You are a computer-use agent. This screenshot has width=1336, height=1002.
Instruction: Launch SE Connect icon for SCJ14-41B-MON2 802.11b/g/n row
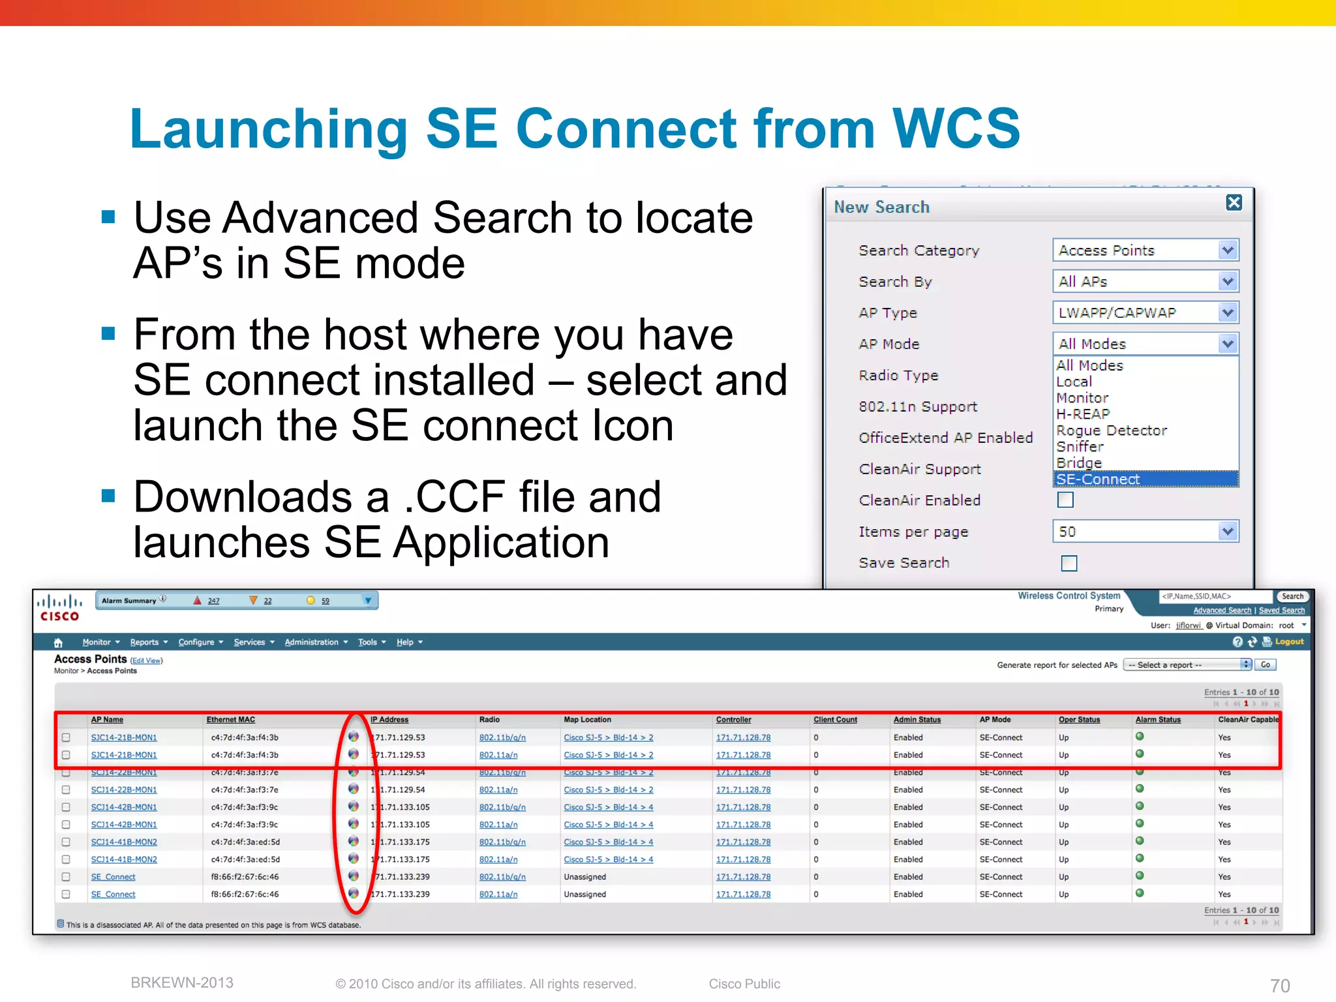coord(353,841)
